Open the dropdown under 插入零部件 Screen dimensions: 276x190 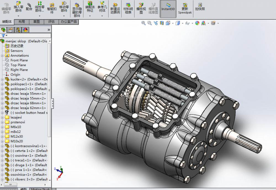18,16
